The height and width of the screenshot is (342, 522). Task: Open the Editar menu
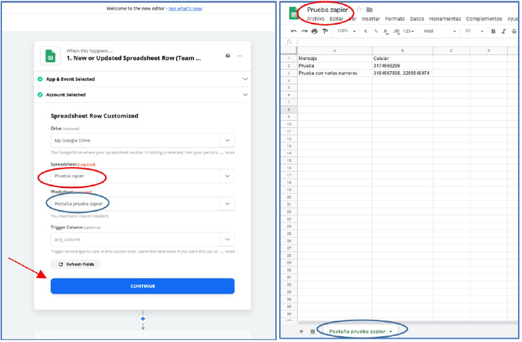(x=336, y=19)
